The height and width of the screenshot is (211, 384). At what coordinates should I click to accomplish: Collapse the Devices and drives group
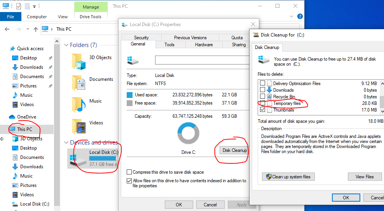point(66,143)
